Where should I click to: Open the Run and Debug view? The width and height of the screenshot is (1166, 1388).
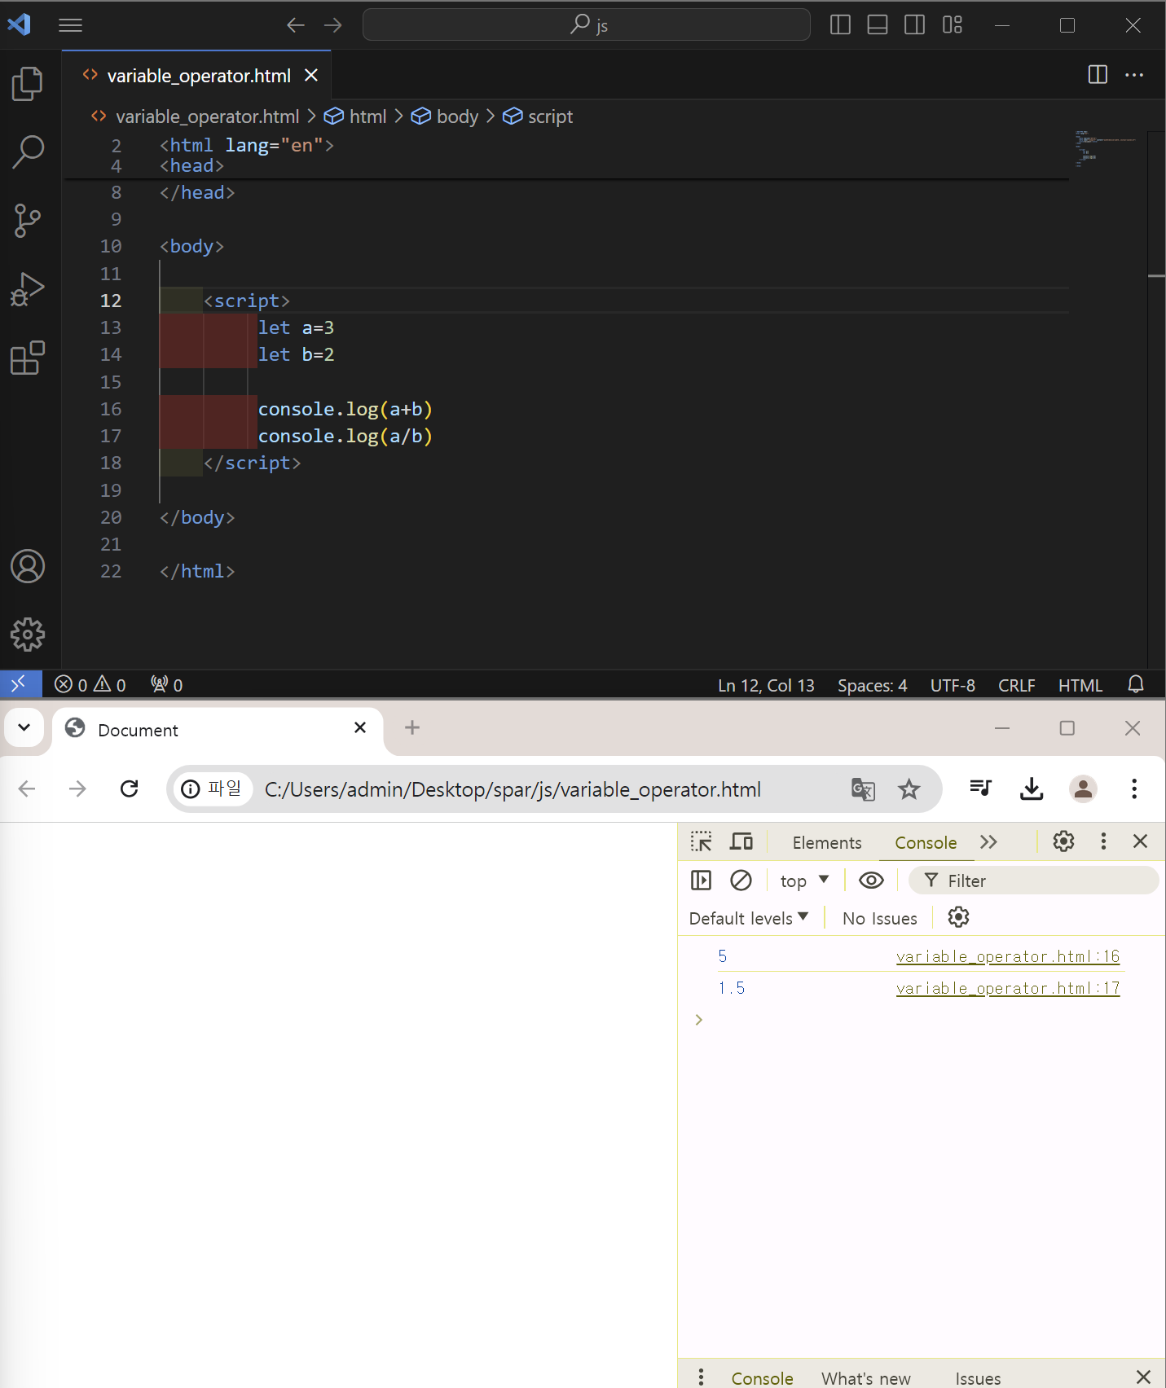pos(28,289)
